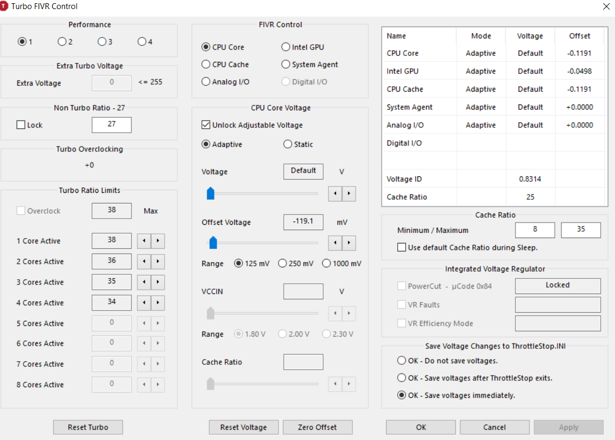The width and height of the screenshot is (615, 440).
Task: Click the 1 Core Active value field
Action: click(x=111, y=241)
